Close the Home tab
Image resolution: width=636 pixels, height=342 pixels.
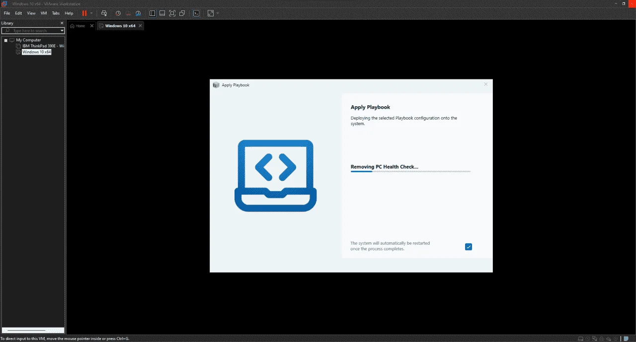point(91,26)
